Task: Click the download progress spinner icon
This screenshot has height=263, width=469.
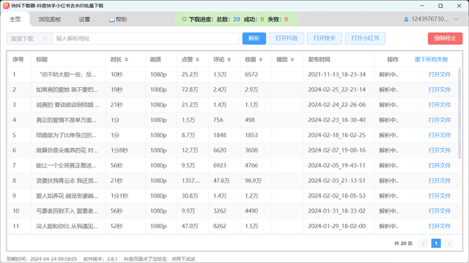Action: click(184, 20)
